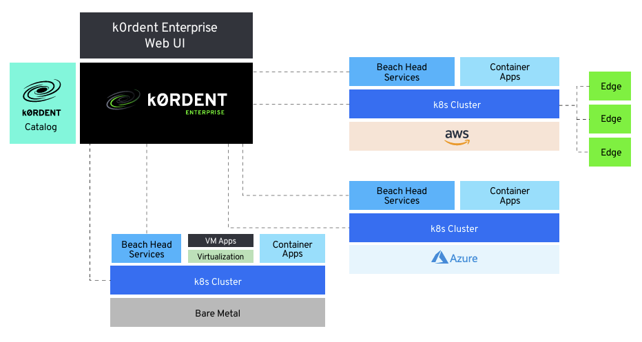Viewport: 642px width, 342px height.
Task: Click the bottom Edge box
Action: [610, 152]
